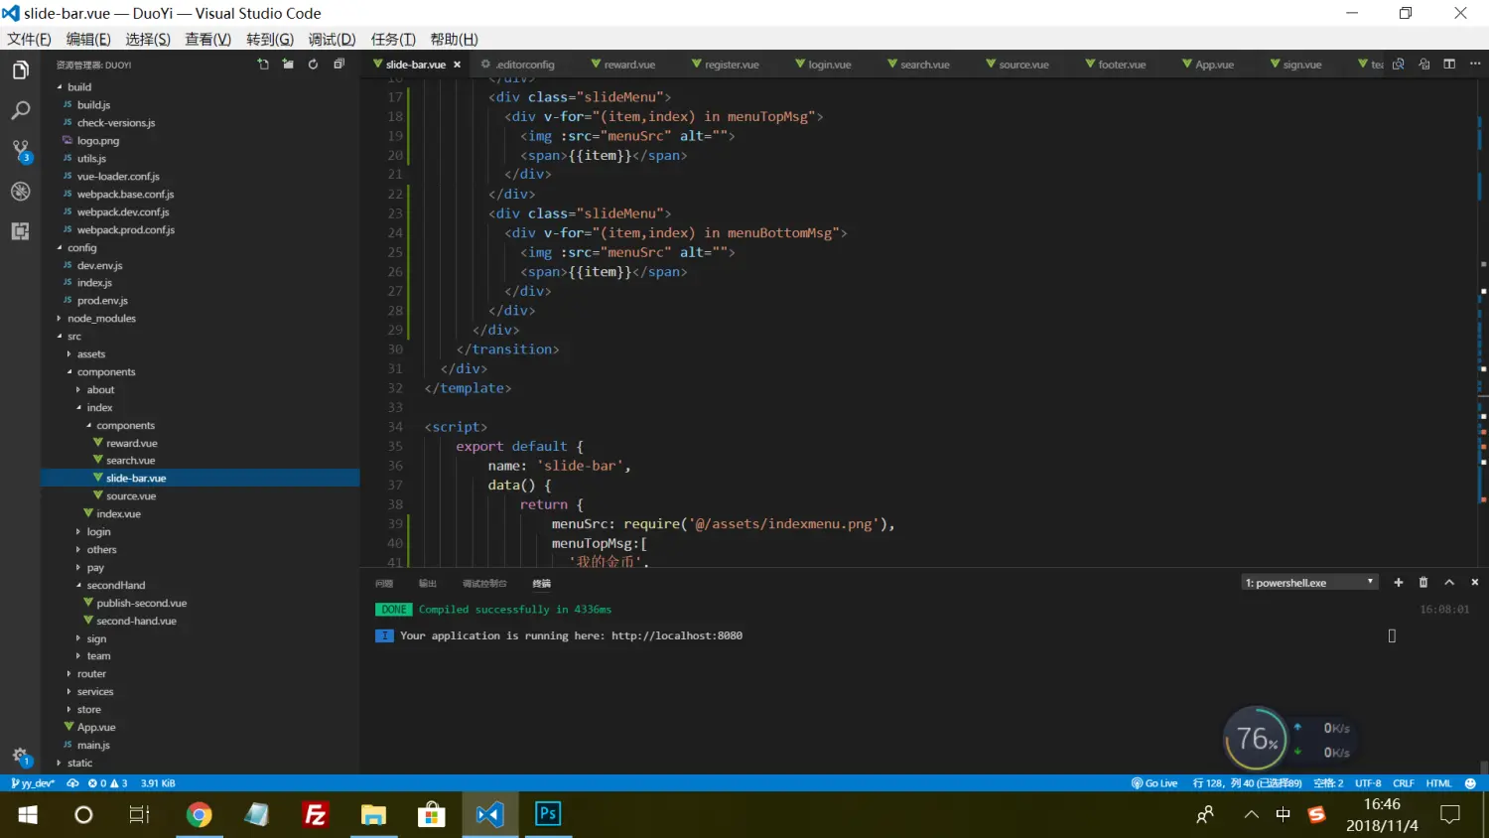
Task: Open webpack.base.conf.js in explorer
Action: point(125,195)
